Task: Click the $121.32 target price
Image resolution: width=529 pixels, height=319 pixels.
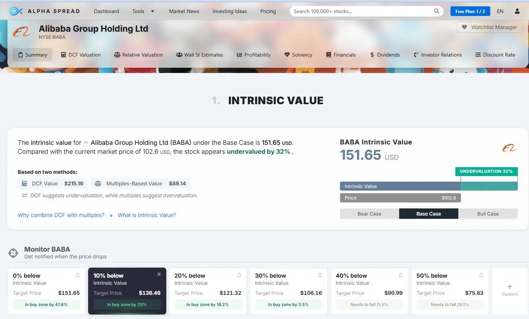Action: click(231, 293)
